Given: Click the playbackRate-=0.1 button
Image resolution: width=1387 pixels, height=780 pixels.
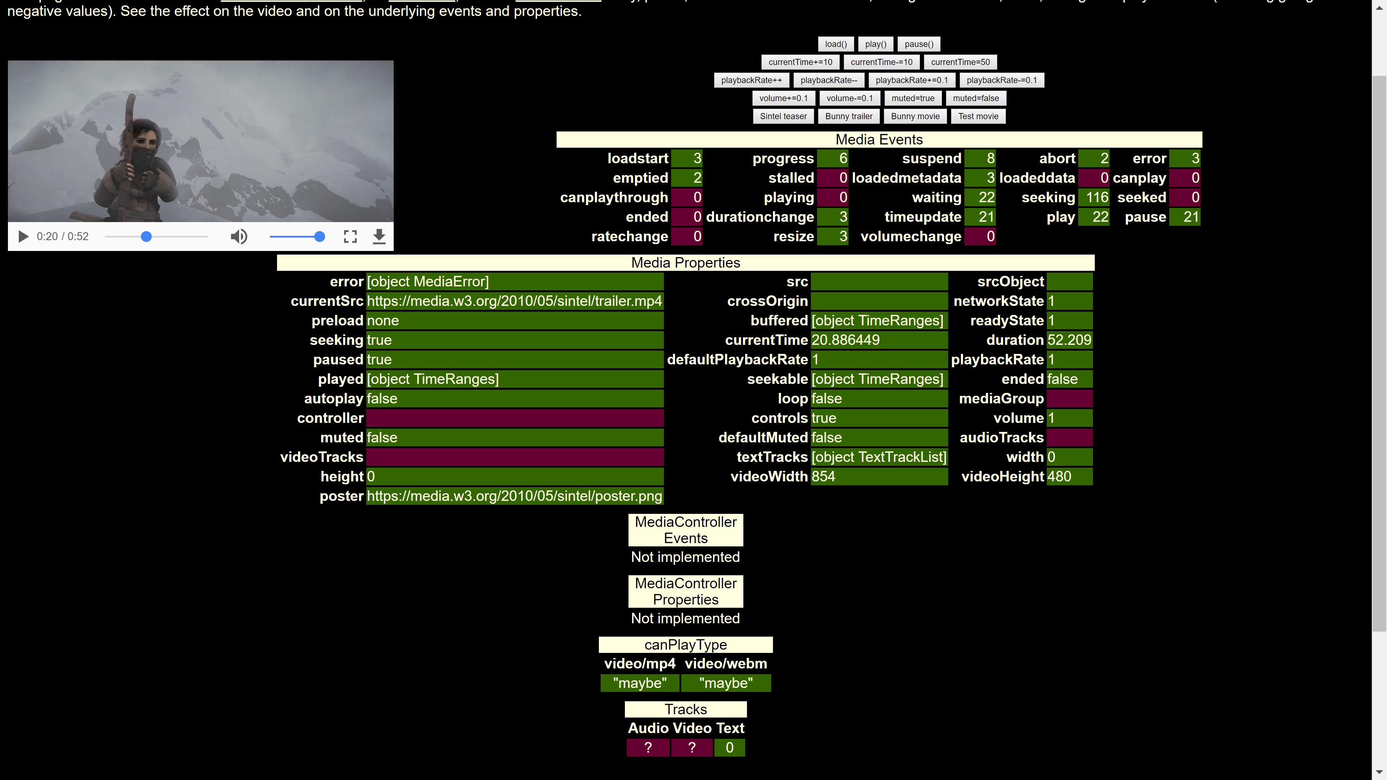Looking at the screenshot, I should [1002, 80].
